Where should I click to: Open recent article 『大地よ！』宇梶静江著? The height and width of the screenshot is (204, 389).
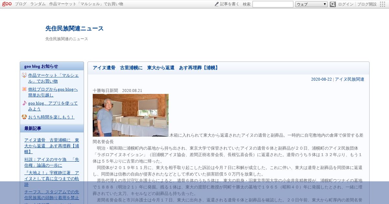(52, 178)
